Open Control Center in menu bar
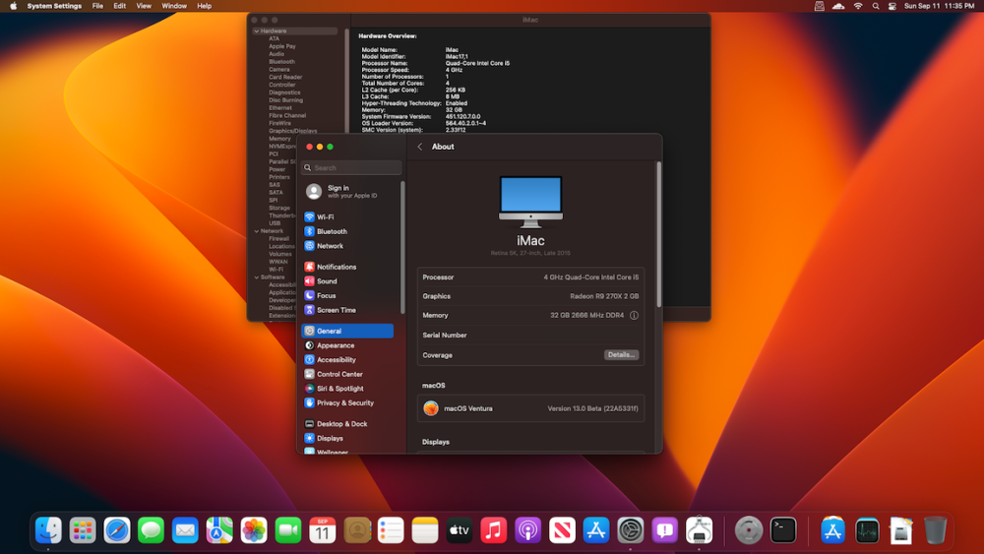The image size is (984, 554). pyautogui.click(x=892, y=6)
